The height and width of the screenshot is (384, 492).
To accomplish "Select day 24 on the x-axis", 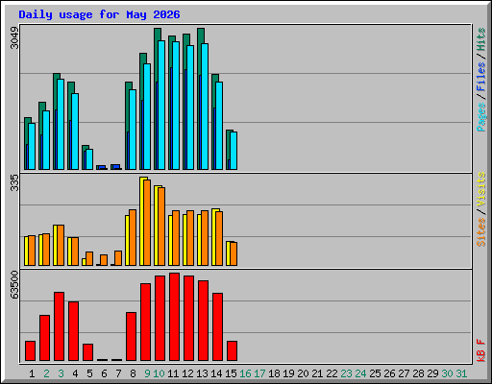I will coord(360,373).
